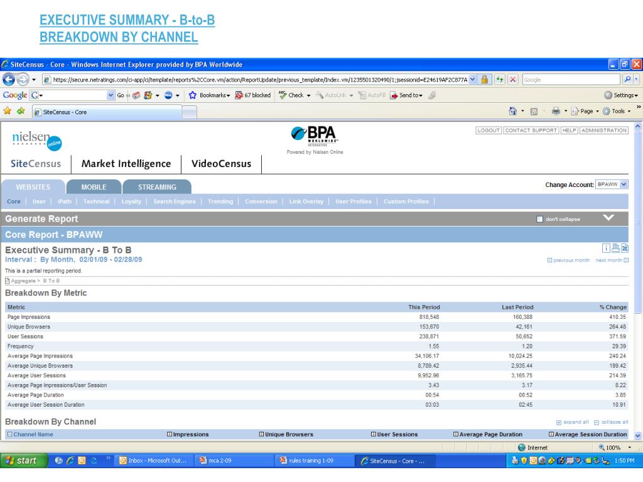
Task: Click the report information 'i' icon
Action: [x=606, y=248]
